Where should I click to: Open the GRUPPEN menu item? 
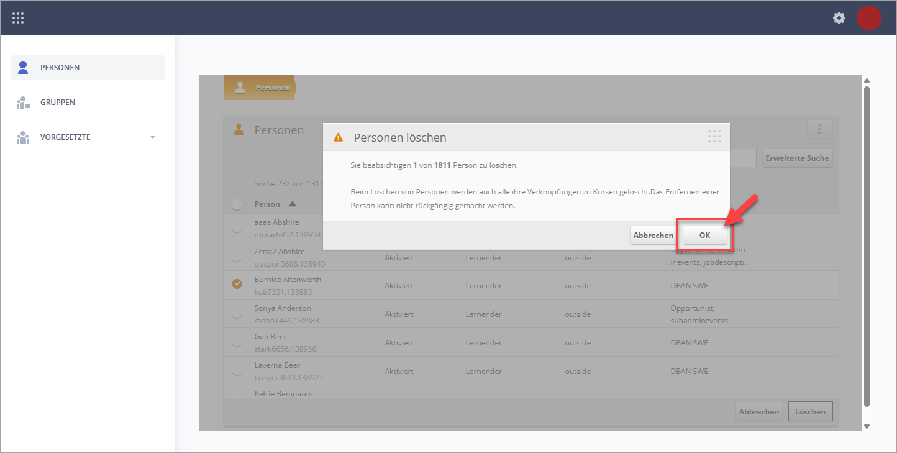pos(88,103)
